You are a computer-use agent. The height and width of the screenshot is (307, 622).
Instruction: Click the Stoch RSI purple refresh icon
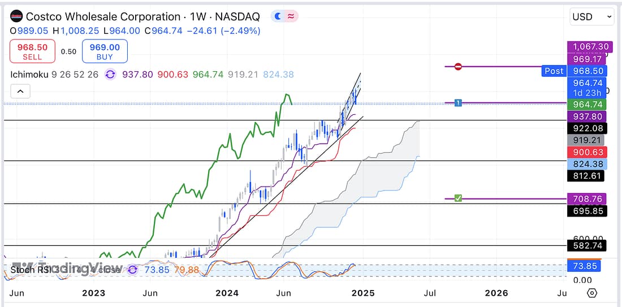point(132,270)
